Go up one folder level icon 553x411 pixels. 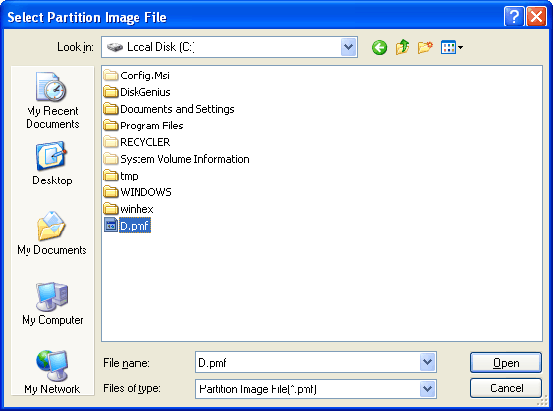(x=403, y=47)
